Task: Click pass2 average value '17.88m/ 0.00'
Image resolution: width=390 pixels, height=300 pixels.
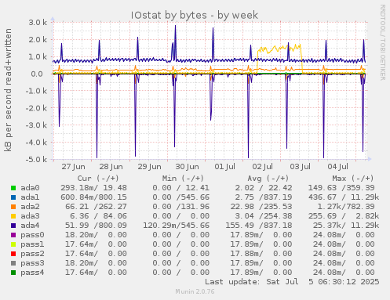Action: pos(261,254)
